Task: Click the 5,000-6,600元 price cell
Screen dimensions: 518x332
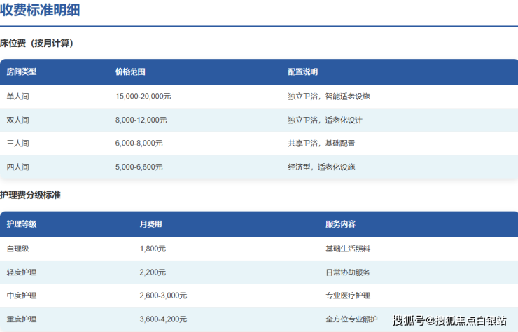Action: [139, 167]
